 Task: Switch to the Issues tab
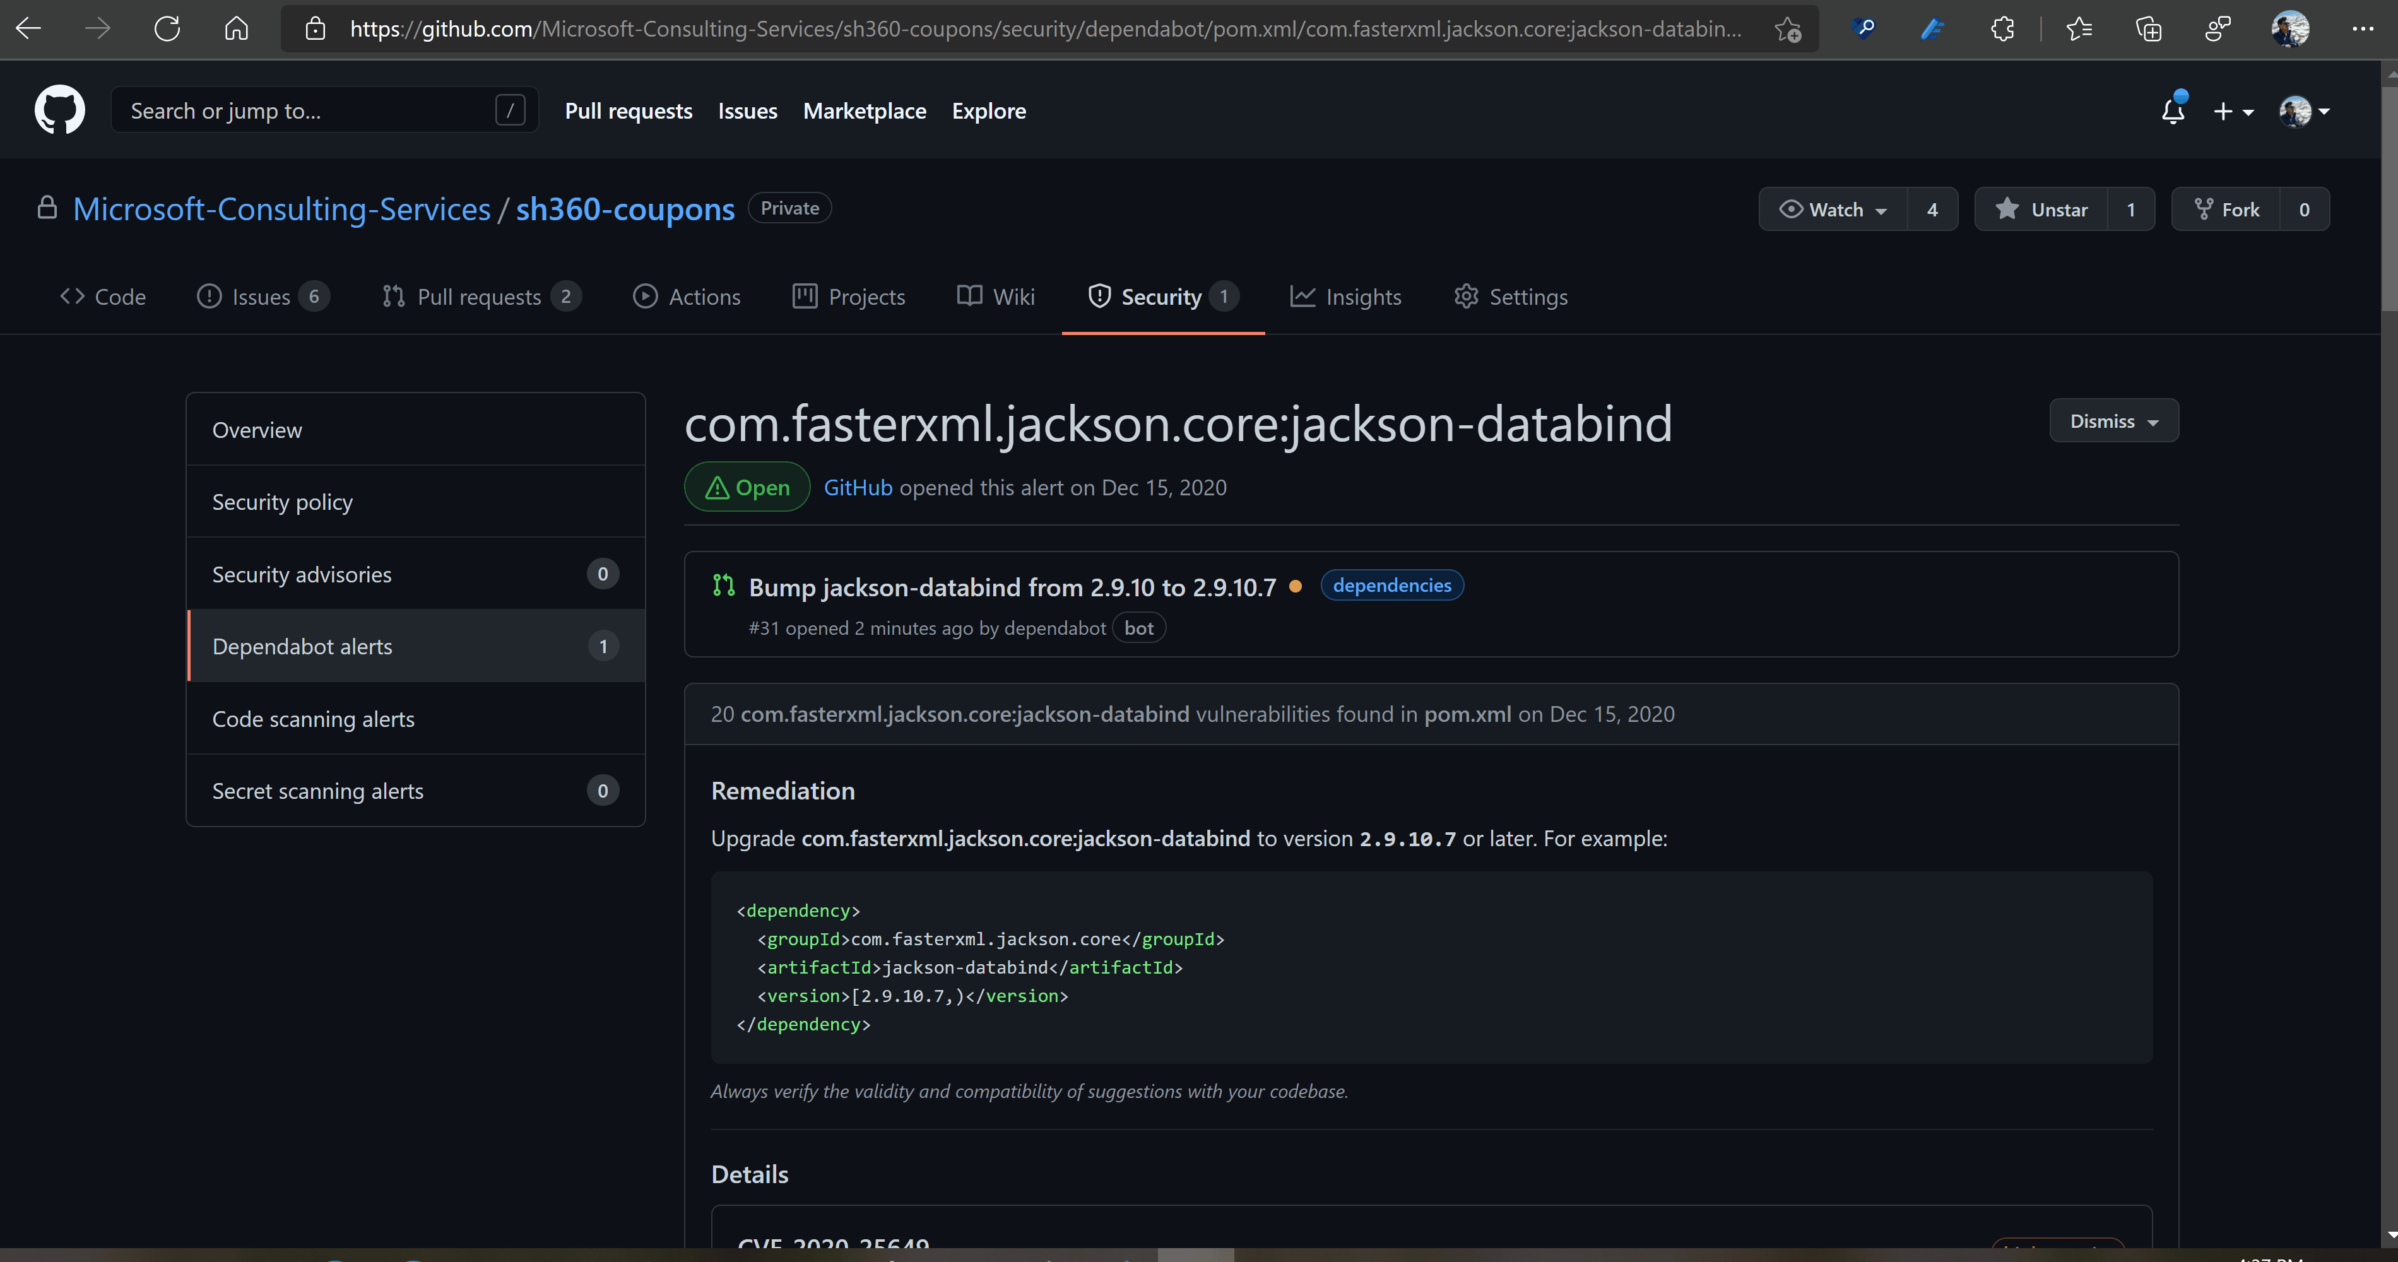(x=263, y=297)
